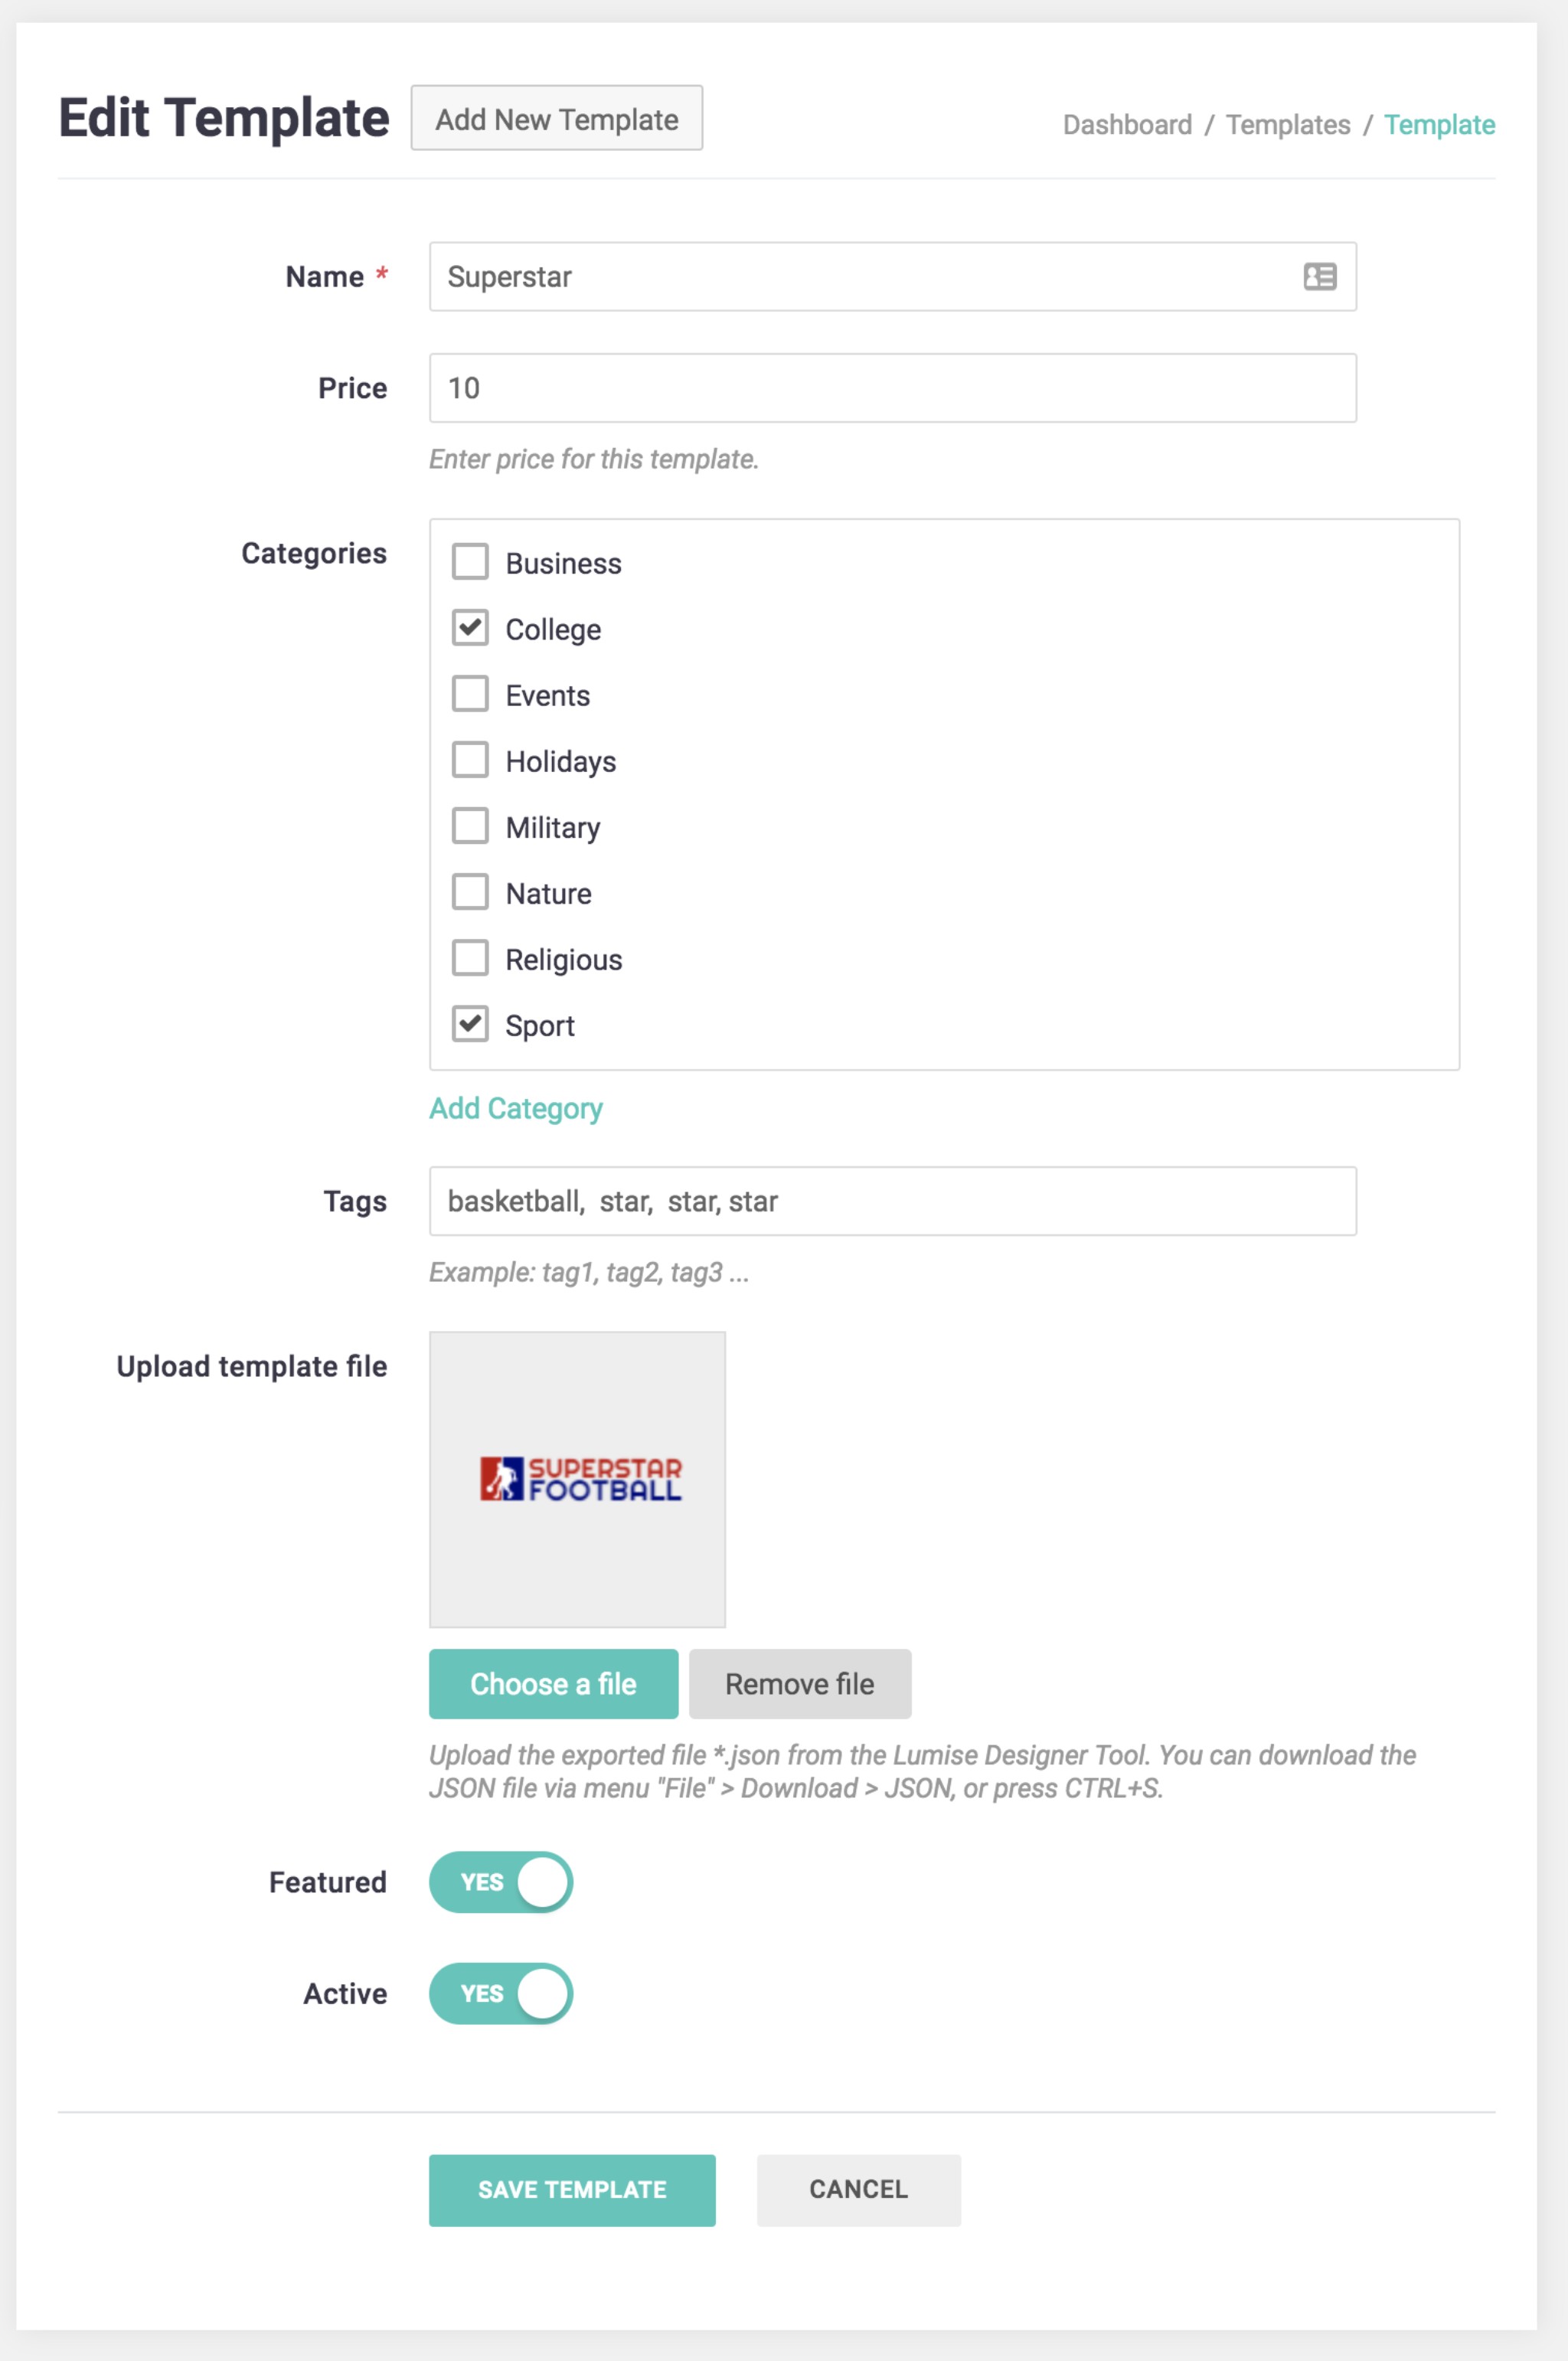The image size is (1568, 2361).
Task: Uncheck the Sport category
Action: coord(470,1024)
